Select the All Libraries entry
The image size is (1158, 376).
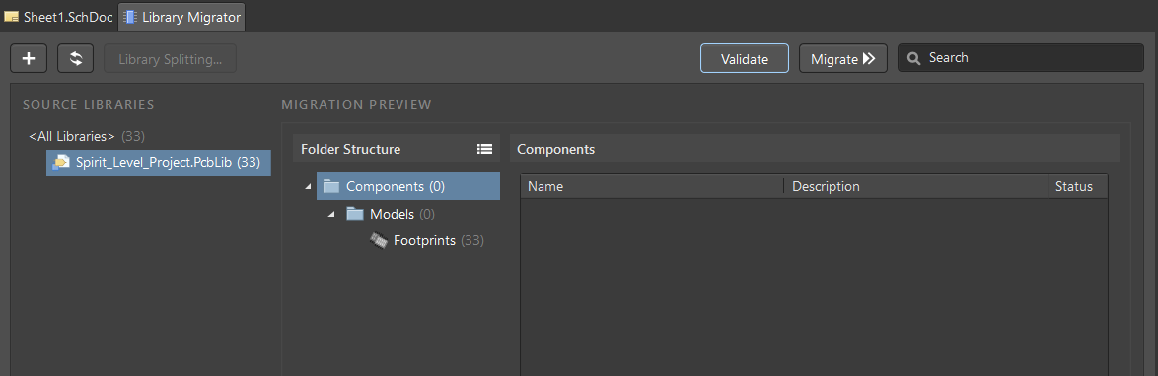point(87,136)
